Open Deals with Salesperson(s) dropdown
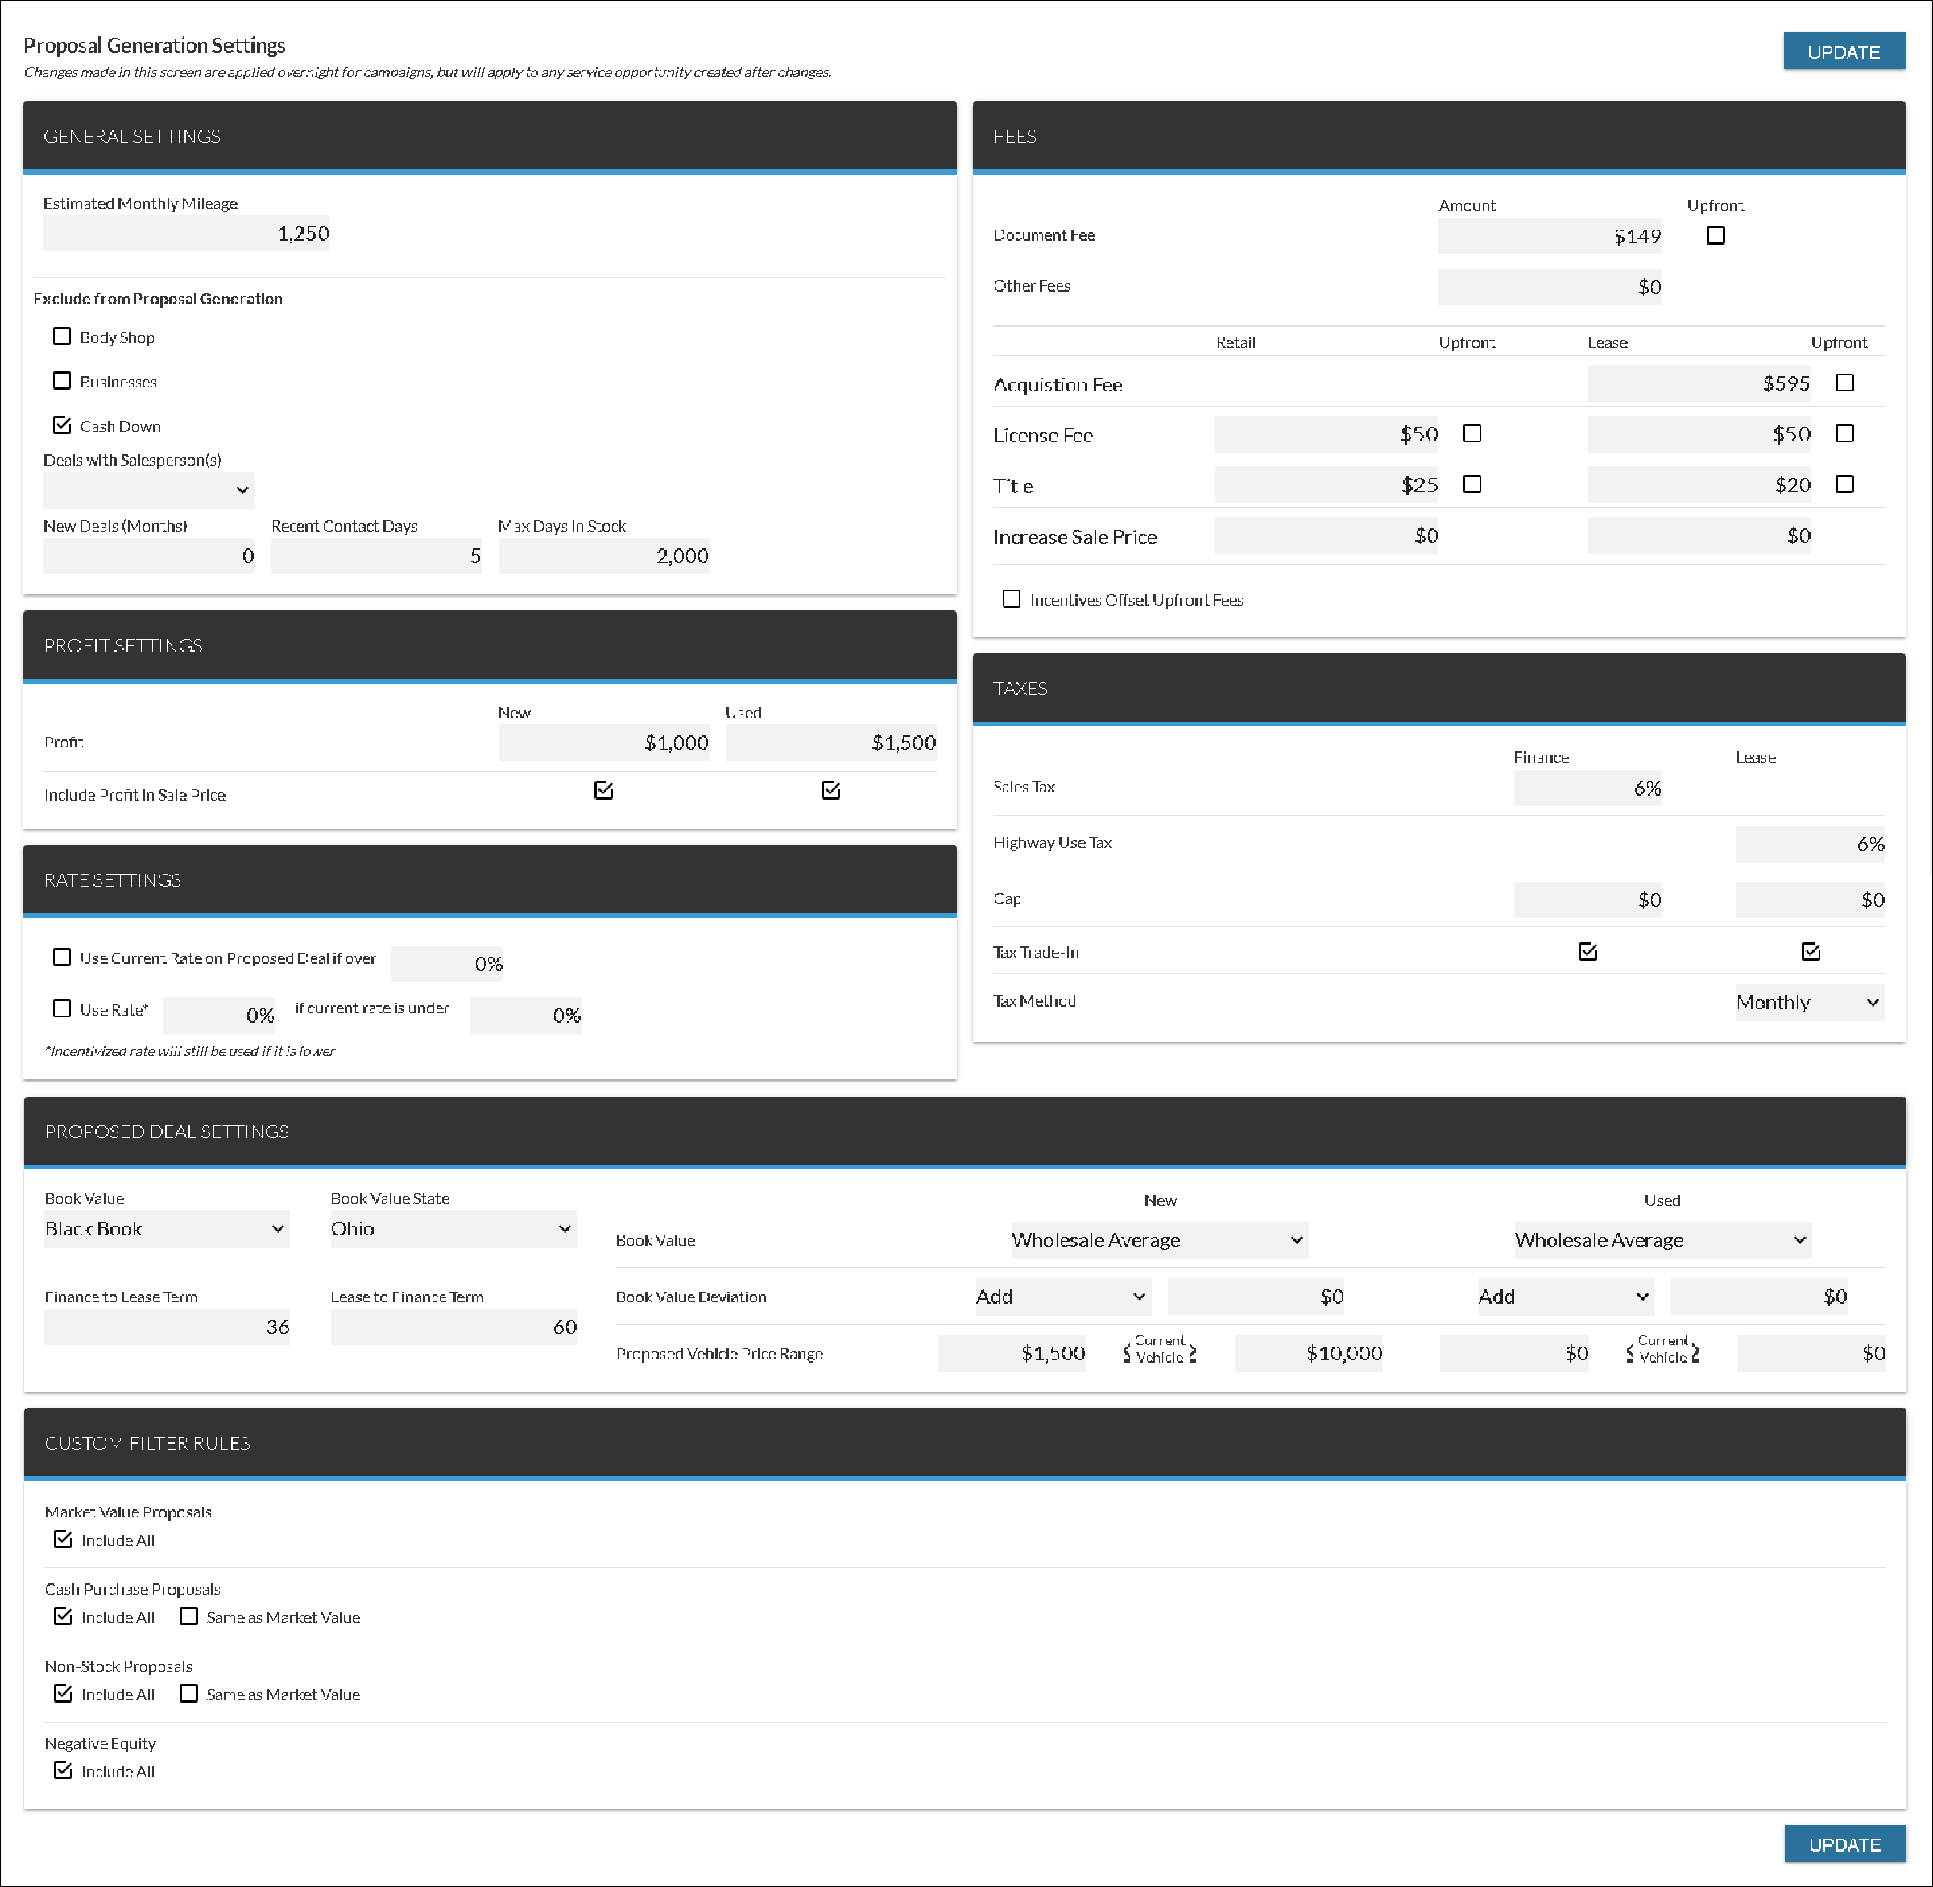 tap(149, 490)
